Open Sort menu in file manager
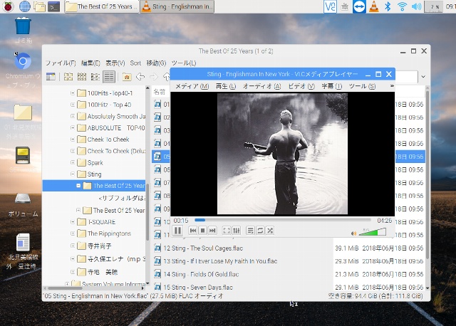This screenshot has width=456, height=326. tap(135, 63)
